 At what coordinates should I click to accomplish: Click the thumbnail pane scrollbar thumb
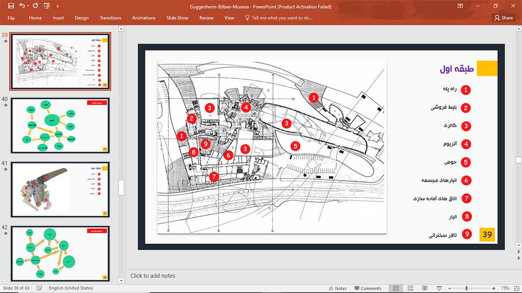121,188
